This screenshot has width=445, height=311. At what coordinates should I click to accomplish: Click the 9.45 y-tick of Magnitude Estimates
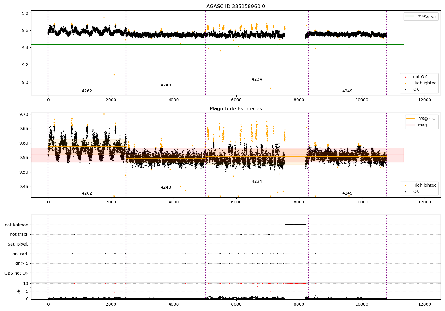(24, 187)
